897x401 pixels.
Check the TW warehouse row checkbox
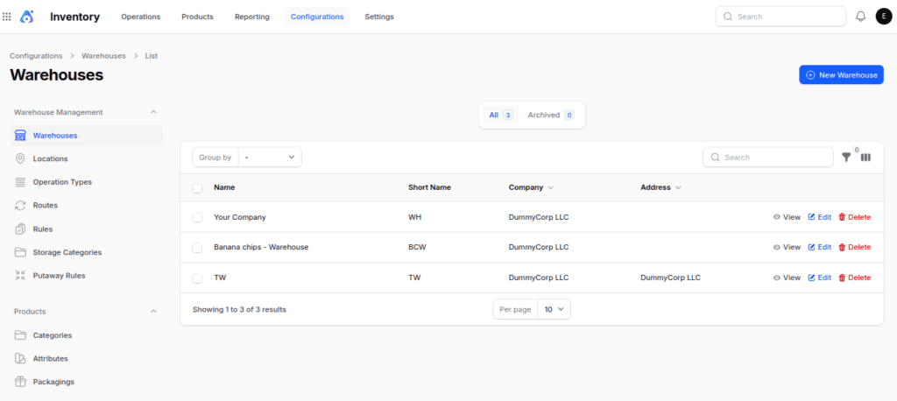click(197, 278)
